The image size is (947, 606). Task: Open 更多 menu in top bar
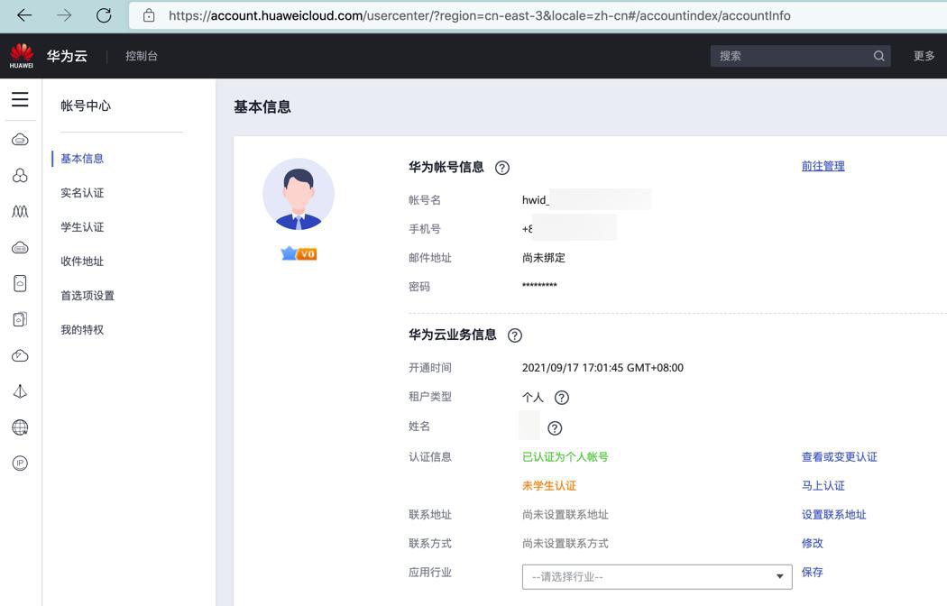tap(924, 56)
